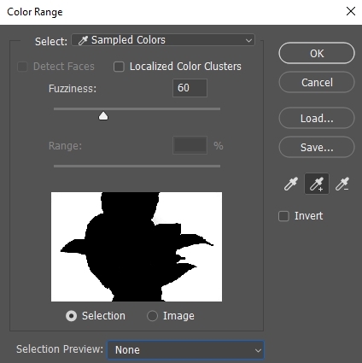Click the Fuzziness value field showing 60

190,88
